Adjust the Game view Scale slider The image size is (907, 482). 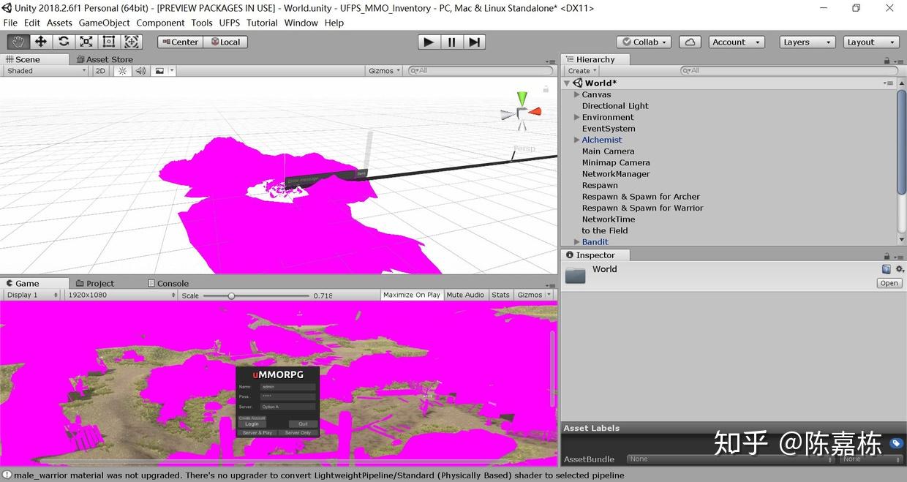pyautogui.click(x=232, y=295)
